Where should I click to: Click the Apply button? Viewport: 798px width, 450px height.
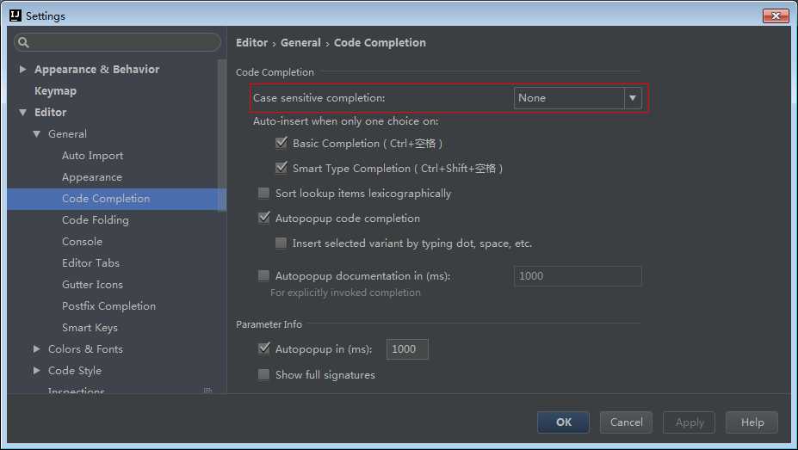coord(689,422)
